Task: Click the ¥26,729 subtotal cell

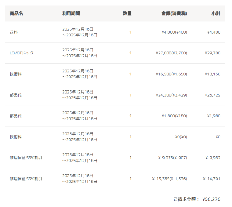Action: pos(213,95)
